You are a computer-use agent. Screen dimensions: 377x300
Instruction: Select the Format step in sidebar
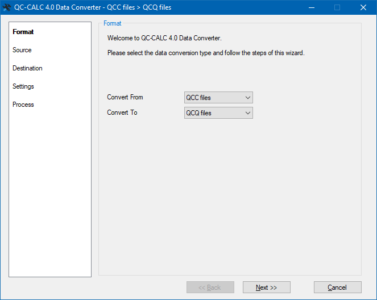point(23,32)
